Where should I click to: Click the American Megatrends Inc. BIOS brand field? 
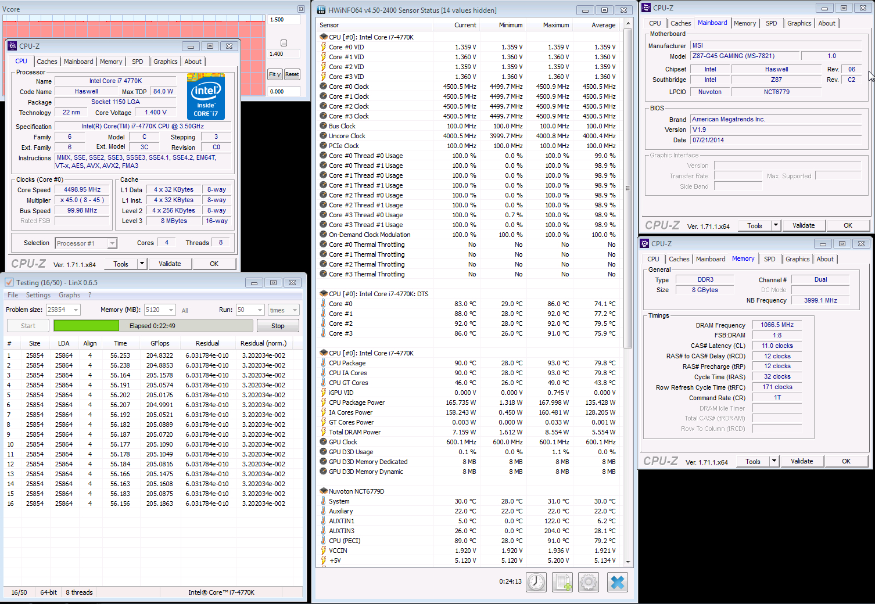click(776, 120)
